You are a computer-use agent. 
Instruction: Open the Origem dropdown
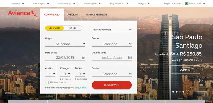[x=65, y=44]
